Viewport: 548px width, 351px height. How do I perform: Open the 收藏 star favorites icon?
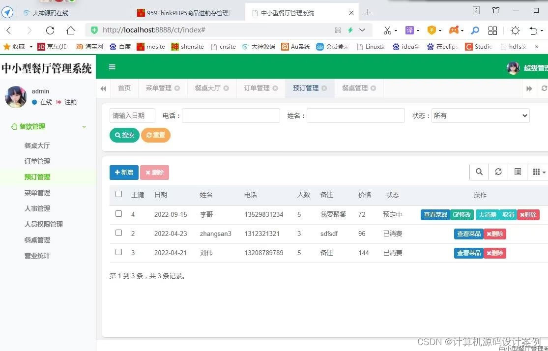[6, 47]
